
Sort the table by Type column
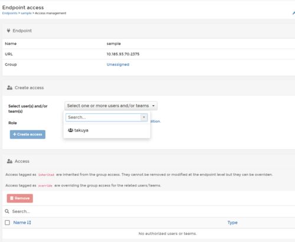pyautogui.click(x=232, y=223)
